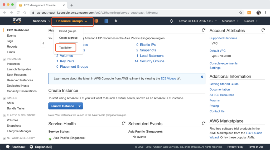Refresh the Account Attributes panel
Viewport: 270px width, 150px height.
[263, 30]
